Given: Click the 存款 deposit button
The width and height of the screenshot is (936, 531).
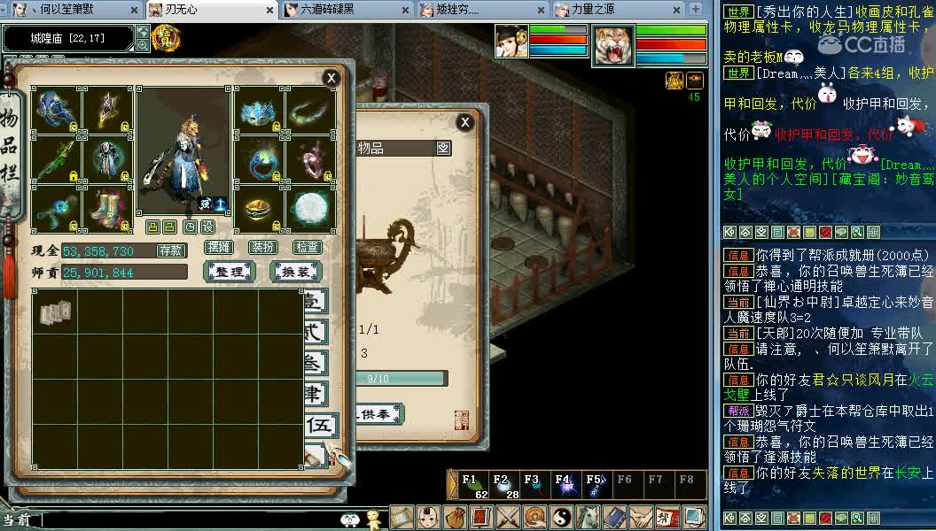Looking at the screenshot, I should click(x=171, y=251).
